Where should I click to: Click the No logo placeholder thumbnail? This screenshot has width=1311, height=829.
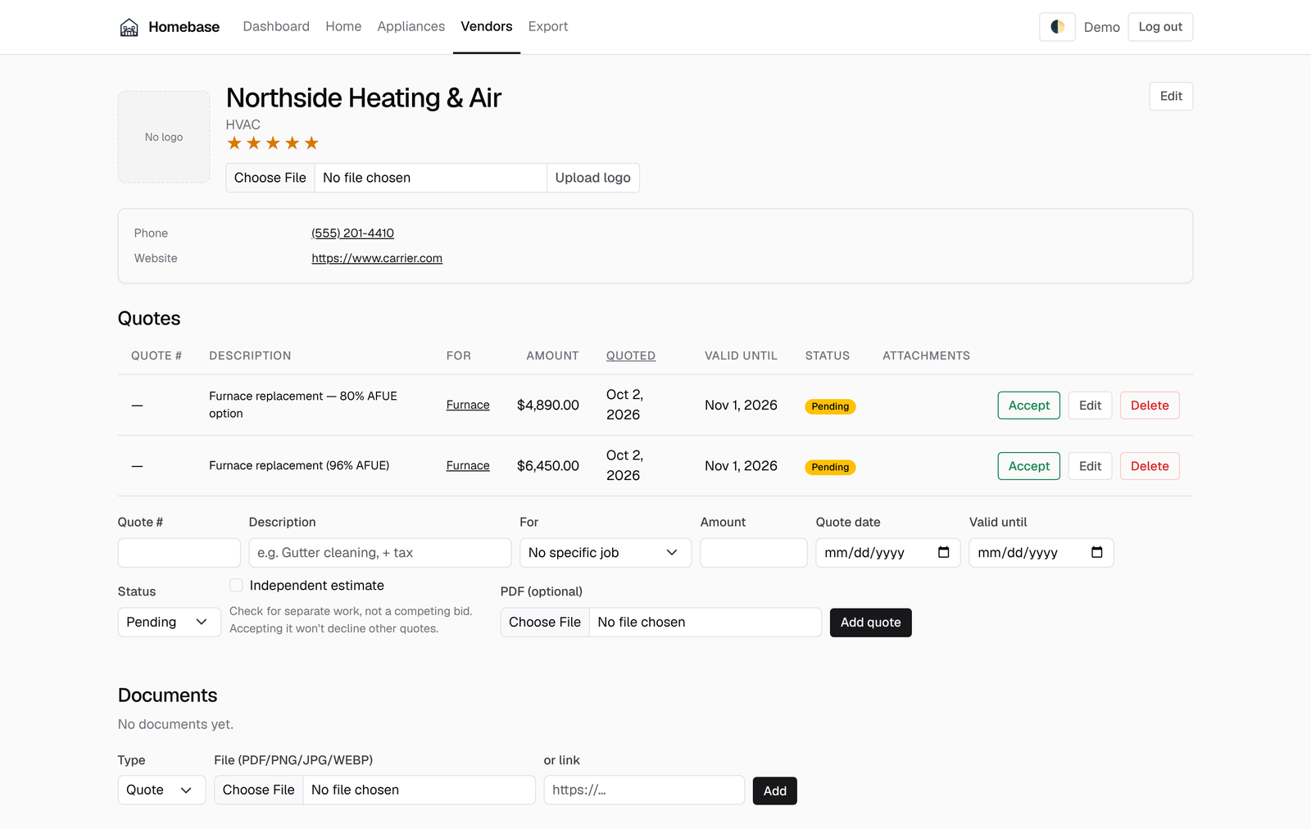(x=164, y=137)
